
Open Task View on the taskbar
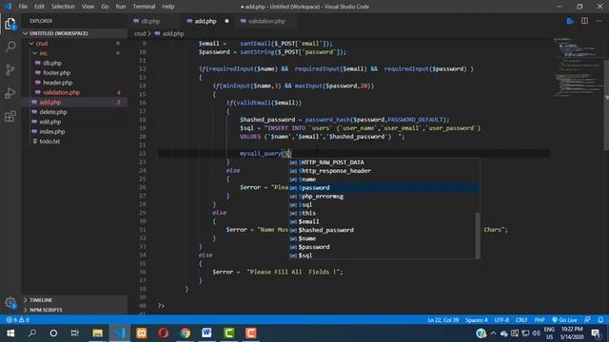pos(75,333)
